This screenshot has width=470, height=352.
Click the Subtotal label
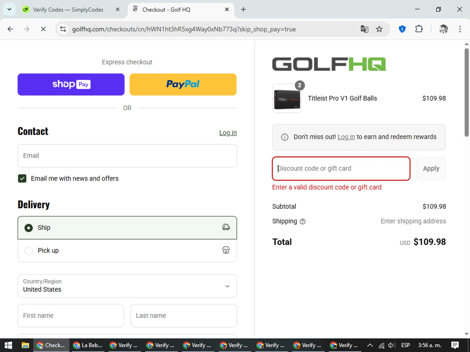click(284, 207)
